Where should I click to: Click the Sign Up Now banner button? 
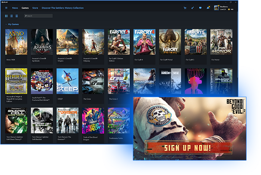pyautogui.click(x=187, y=148)
